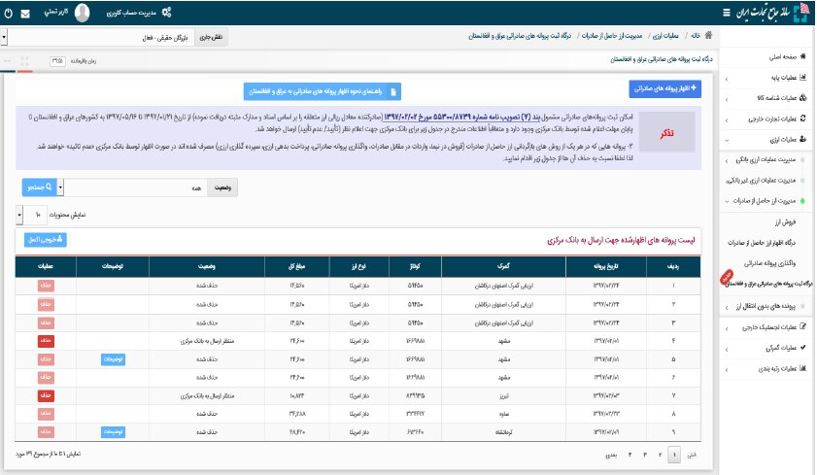
Task: Click the user avatar picture
Action: (83, 13)
